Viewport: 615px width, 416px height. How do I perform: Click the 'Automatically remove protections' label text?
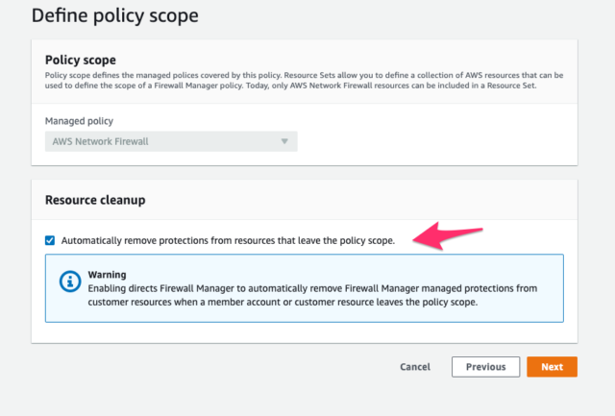click(228, 240)
